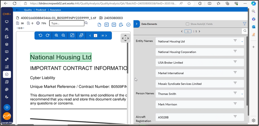
Task: Expand the Person Names dropdown chevron
Action: click(242, 94)
